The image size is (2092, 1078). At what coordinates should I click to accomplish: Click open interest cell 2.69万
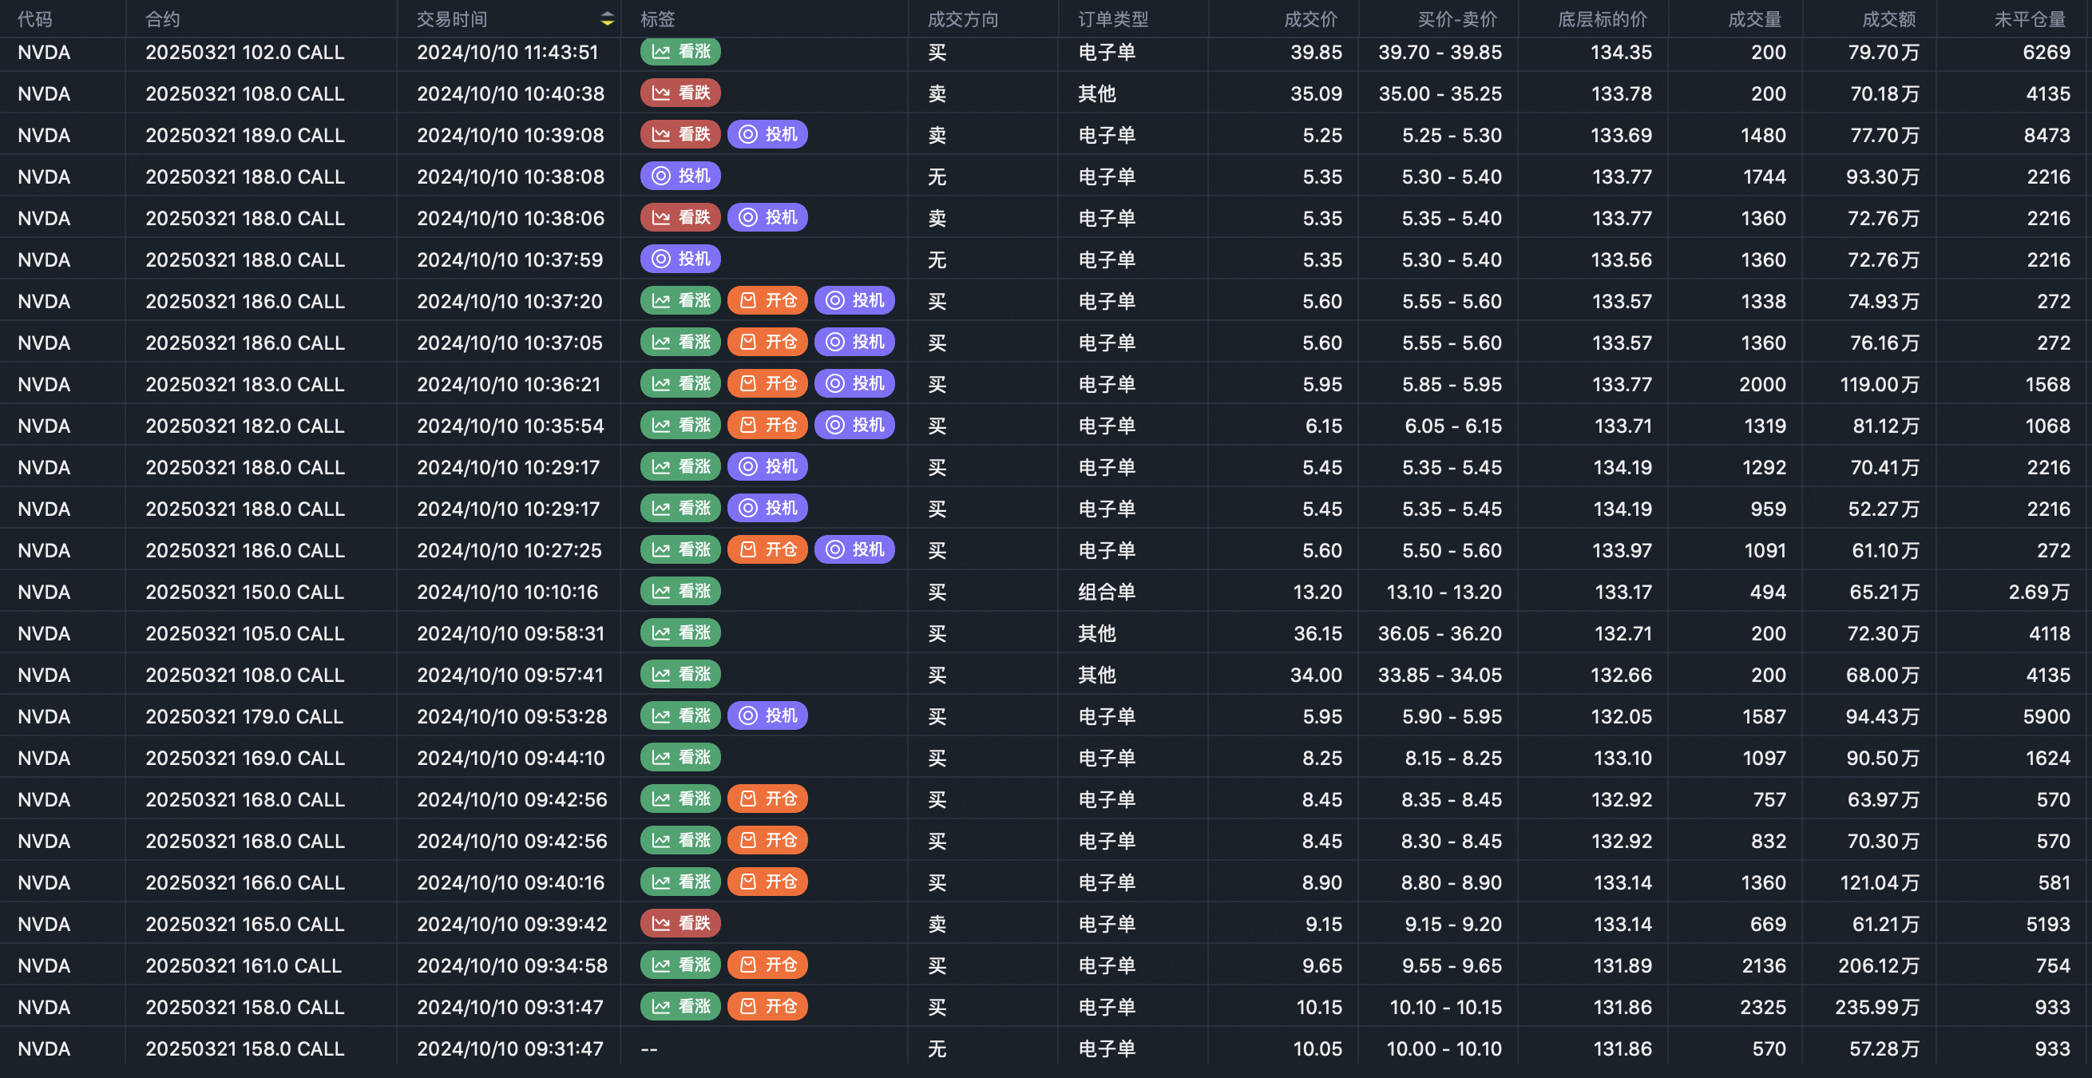click(x=2039, y=592)
